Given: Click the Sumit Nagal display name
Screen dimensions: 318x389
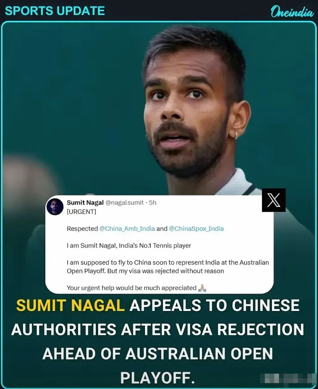Looking at the screenshot, I should (85, 203).
